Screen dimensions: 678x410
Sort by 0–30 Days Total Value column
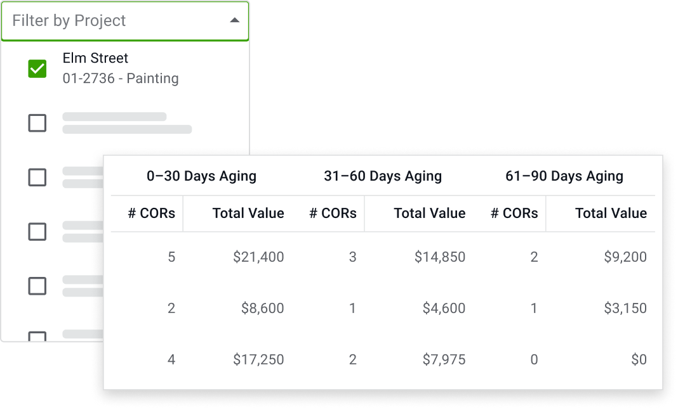248,214
